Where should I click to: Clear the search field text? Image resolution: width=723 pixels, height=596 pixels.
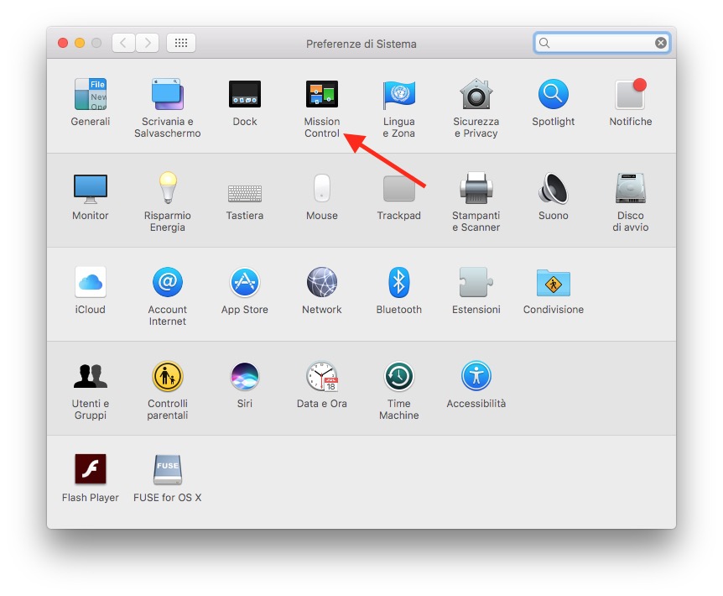tap(661, 42)
